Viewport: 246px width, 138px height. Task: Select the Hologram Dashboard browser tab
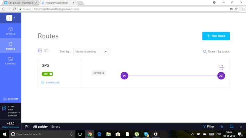[x=57, y=3]
